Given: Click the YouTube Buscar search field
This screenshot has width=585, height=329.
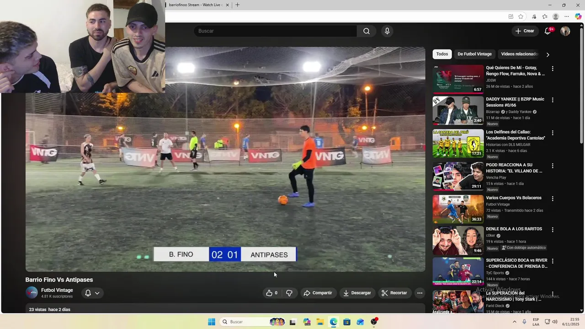Looking at the screenshot, I should point(275,31).
